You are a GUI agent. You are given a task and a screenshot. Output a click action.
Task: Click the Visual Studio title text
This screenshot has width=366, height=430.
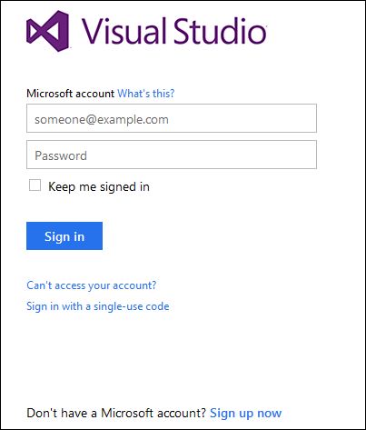coord(174,31)
